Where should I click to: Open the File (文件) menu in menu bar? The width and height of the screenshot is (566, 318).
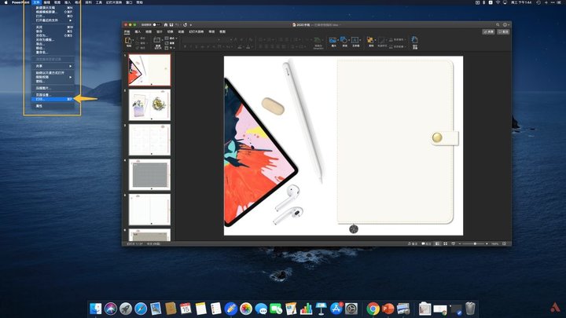point(36,3)
